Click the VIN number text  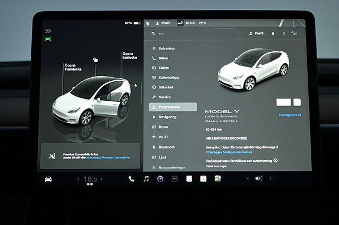[x=226, y=138]
